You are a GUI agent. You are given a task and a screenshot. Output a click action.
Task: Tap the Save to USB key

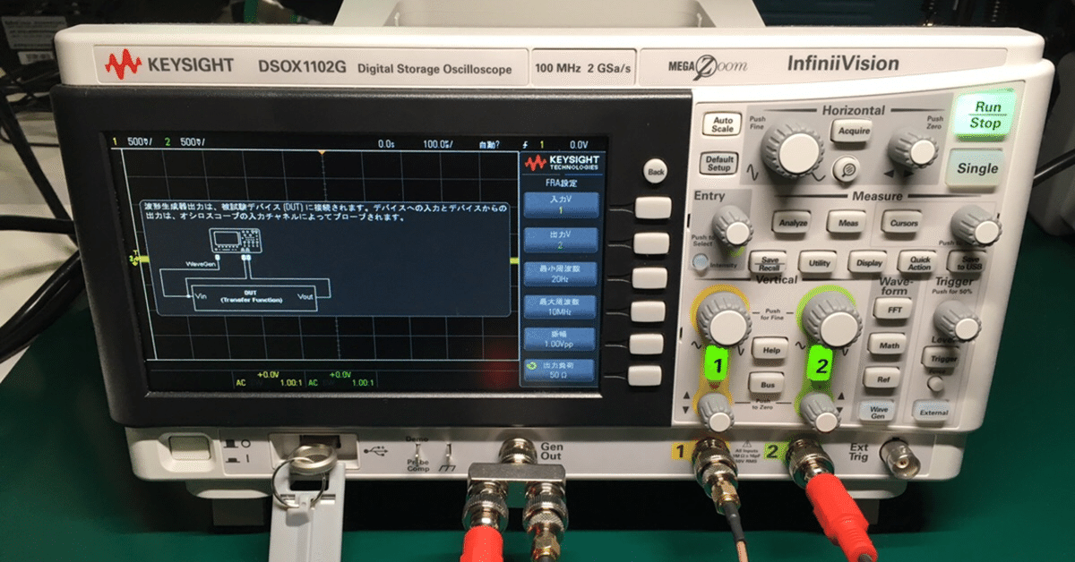click(967, 261)
